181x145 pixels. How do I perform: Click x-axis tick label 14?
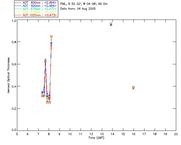(x=113, y=134)
